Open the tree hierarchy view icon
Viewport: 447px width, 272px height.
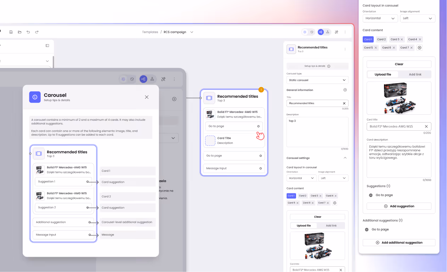tap(328, 32)
